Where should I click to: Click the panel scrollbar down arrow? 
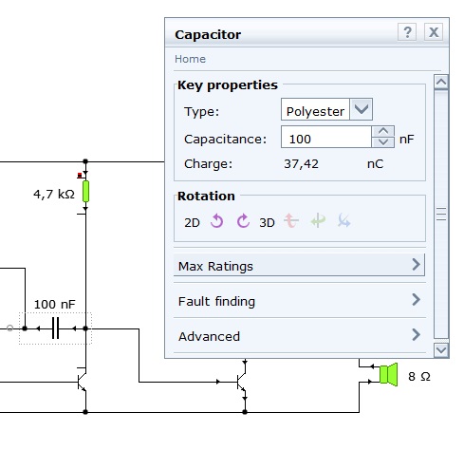point(441,350)
